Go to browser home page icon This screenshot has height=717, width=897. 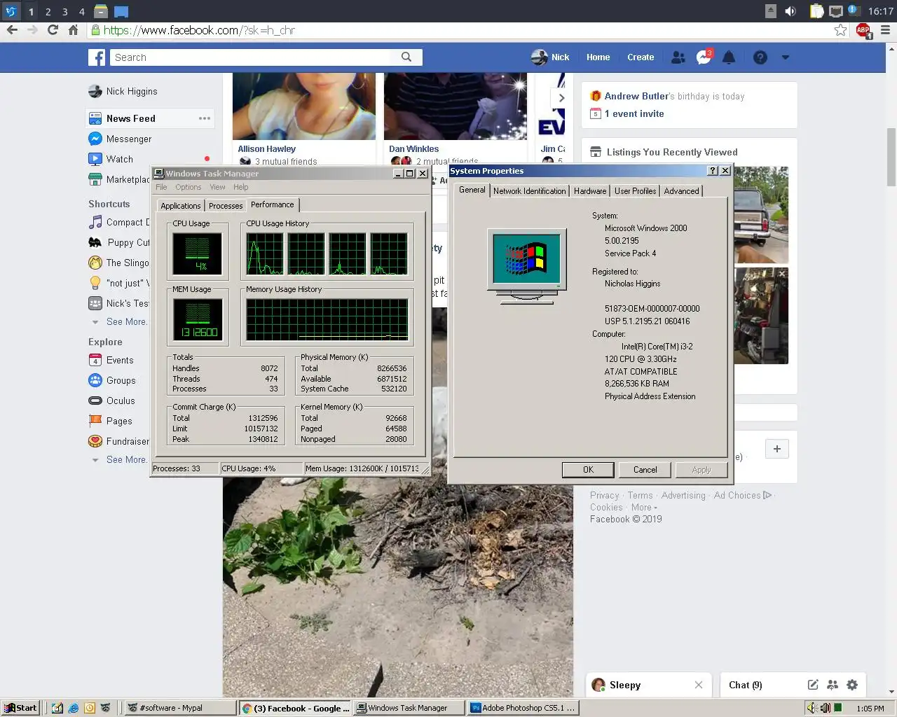[x=73, y=30]
